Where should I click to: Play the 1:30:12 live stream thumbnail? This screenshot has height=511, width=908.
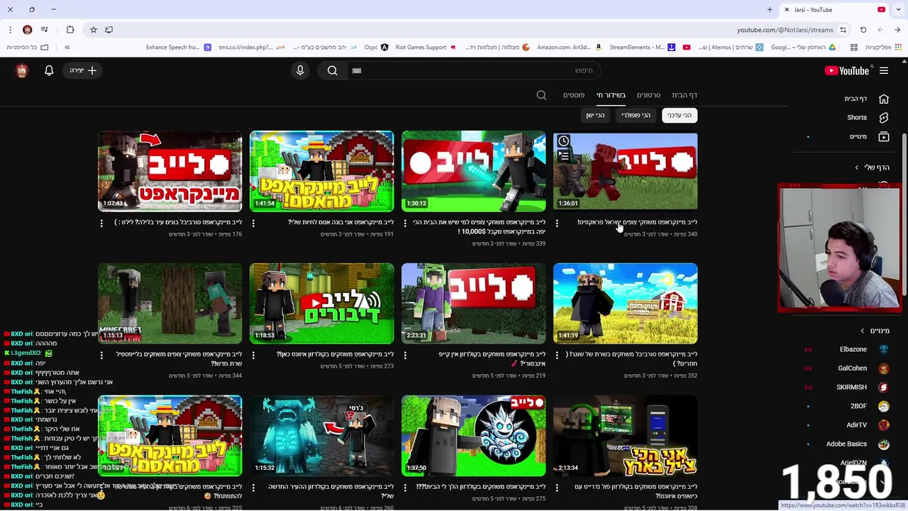tap(473, 171)
